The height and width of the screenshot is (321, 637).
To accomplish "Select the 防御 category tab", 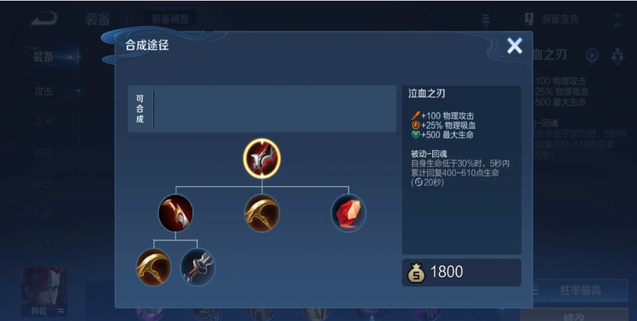I will pyautogui.click(x=43, y=153).
